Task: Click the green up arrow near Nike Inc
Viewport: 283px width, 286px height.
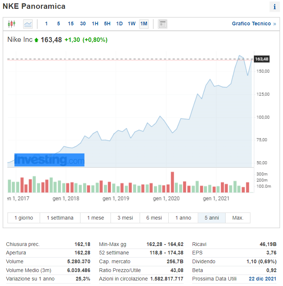Action: point(36,40)
